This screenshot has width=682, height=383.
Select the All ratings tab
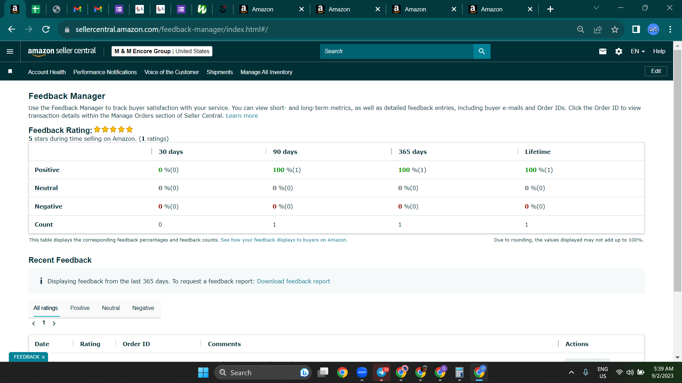(45, 308)
